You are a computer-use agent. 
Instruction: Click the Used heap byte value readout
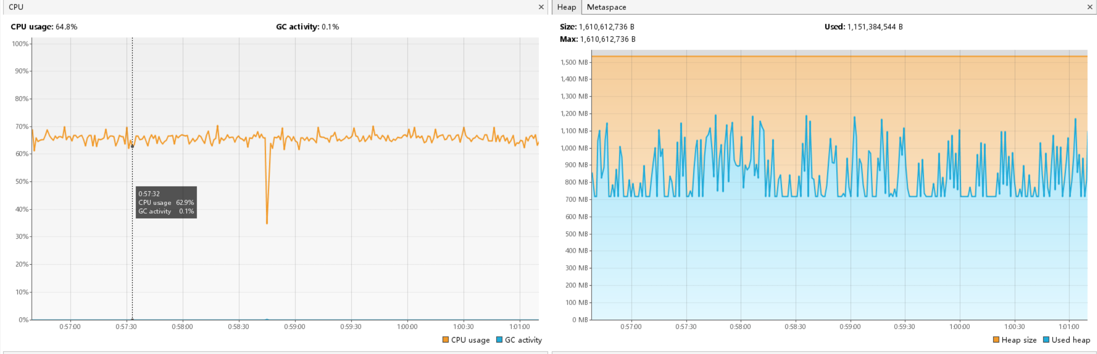875,27
